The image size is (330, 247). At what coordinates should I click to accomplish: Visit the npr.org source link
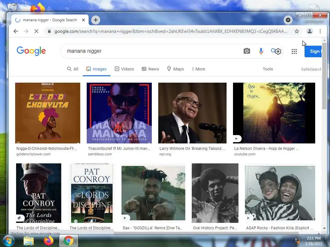coord(165,154)
